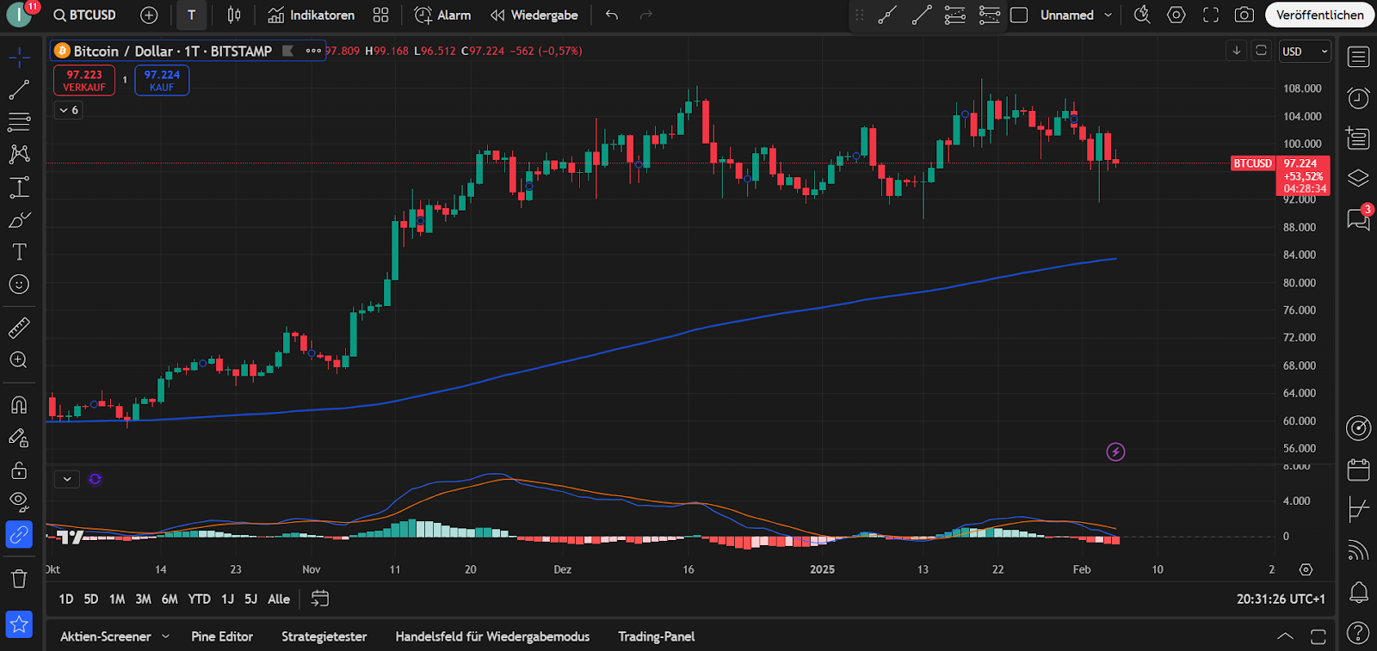
Task: Open the pattern drawing tools
Action: [19, 154]
